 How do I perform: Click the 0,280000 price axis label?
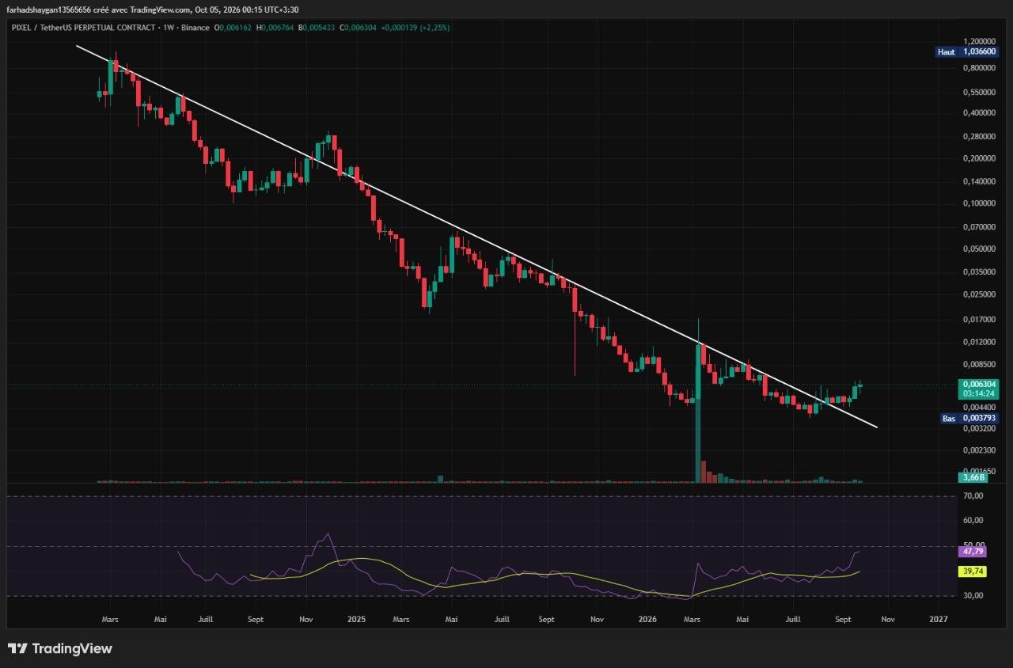(x=979, y=136)
